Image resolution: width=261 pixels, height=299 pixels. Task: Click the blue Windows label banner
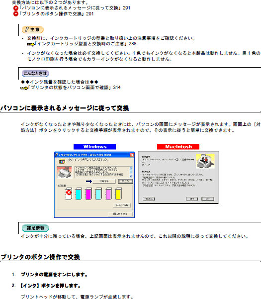point(94,147)
